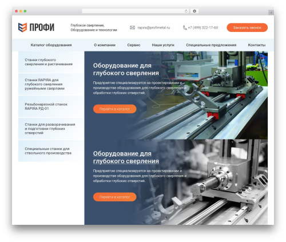This screenshot has width=286, height=242.
Task: Click the email envelope icon
Action: coord(132,27)
